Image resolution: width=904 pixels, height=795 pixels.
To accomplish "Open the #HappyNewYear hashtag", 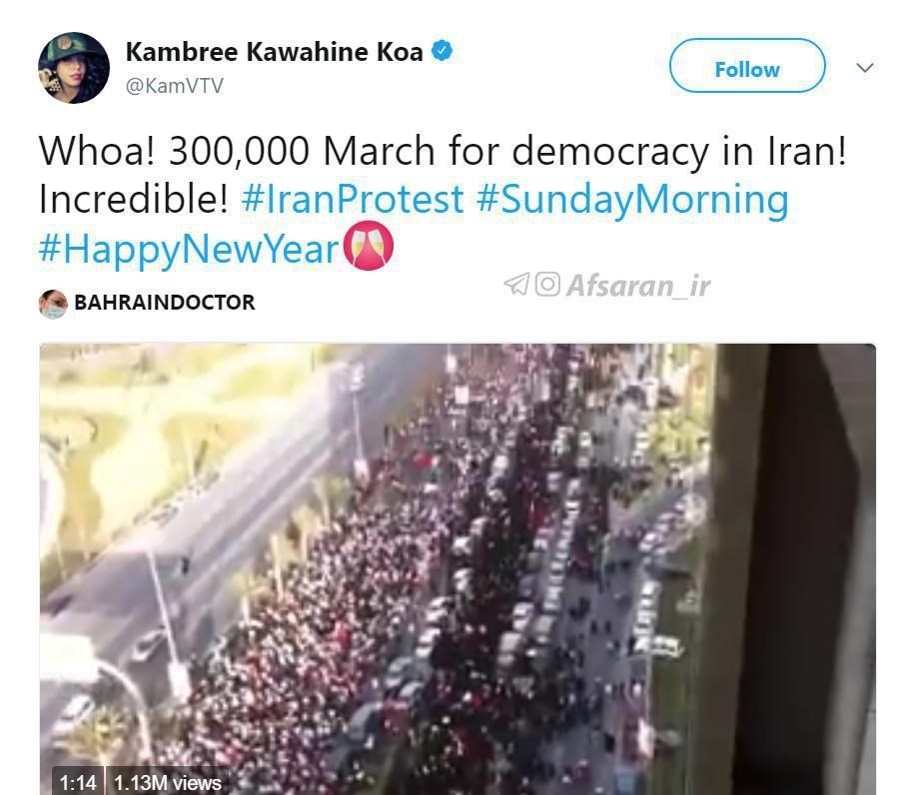I will click(x=189, y=249).
